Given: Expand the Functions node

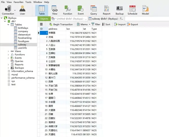Looking at the screenshot, I should pyautogui.click(x=8, y=54).
